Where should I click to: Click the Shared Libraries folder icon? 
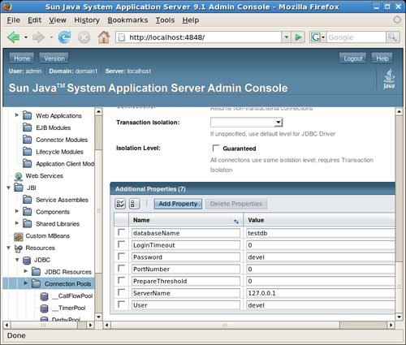coord(27,223)
